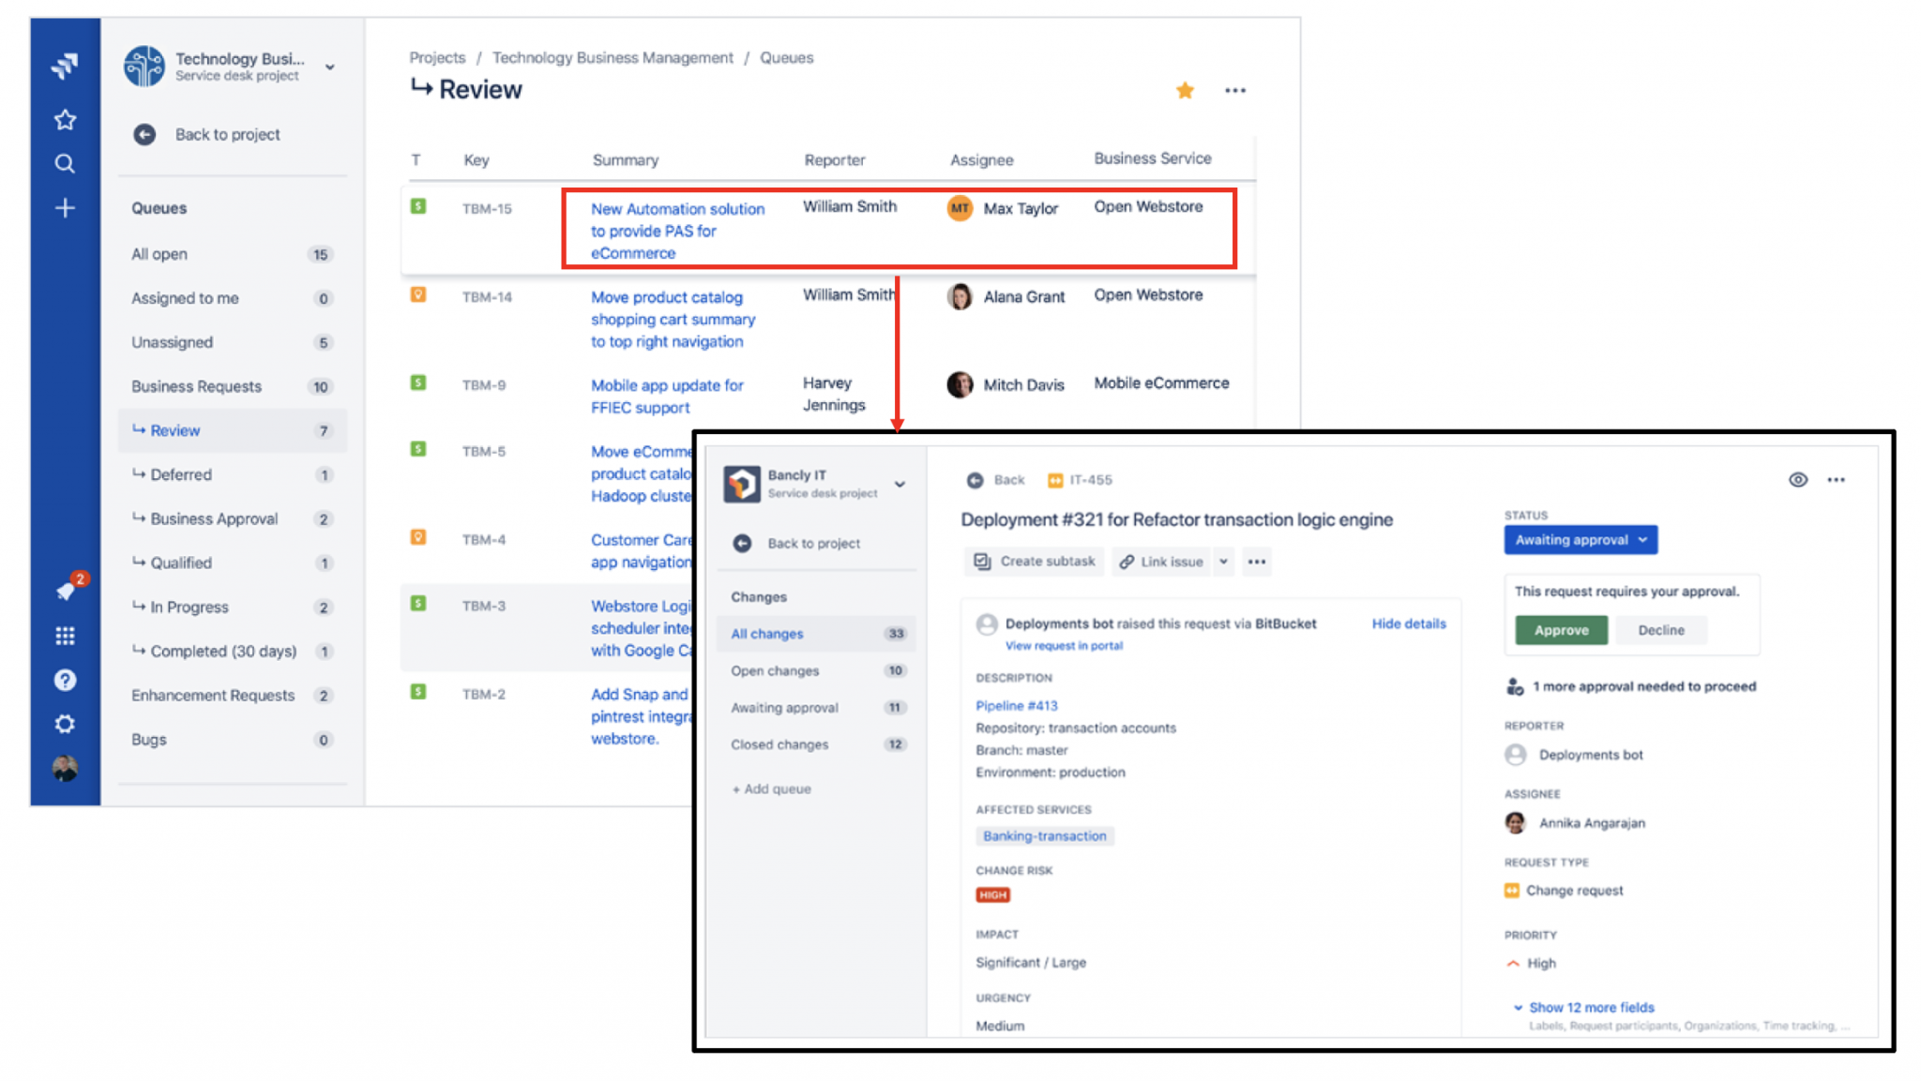Image resolution: width=1921 pixels, height=1081 pixels.
Task: Open settings gear in sidebar
Action: [x=65, y=724]
